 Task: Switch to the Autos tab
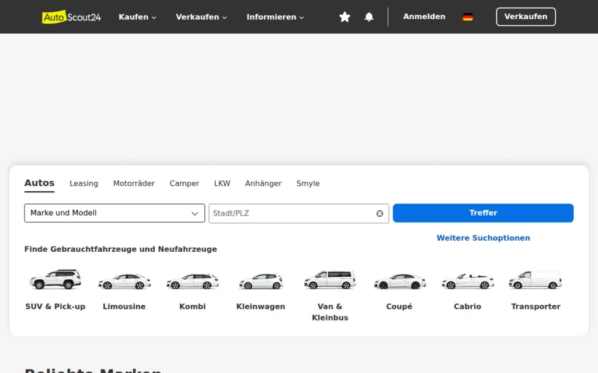(39, 183)
